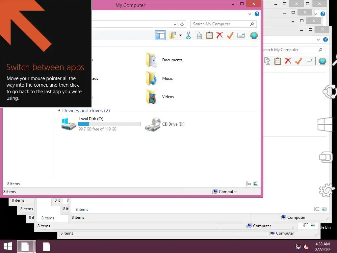
Task: Click the red X Delete icon in front window
Action: tap(220, 35)
